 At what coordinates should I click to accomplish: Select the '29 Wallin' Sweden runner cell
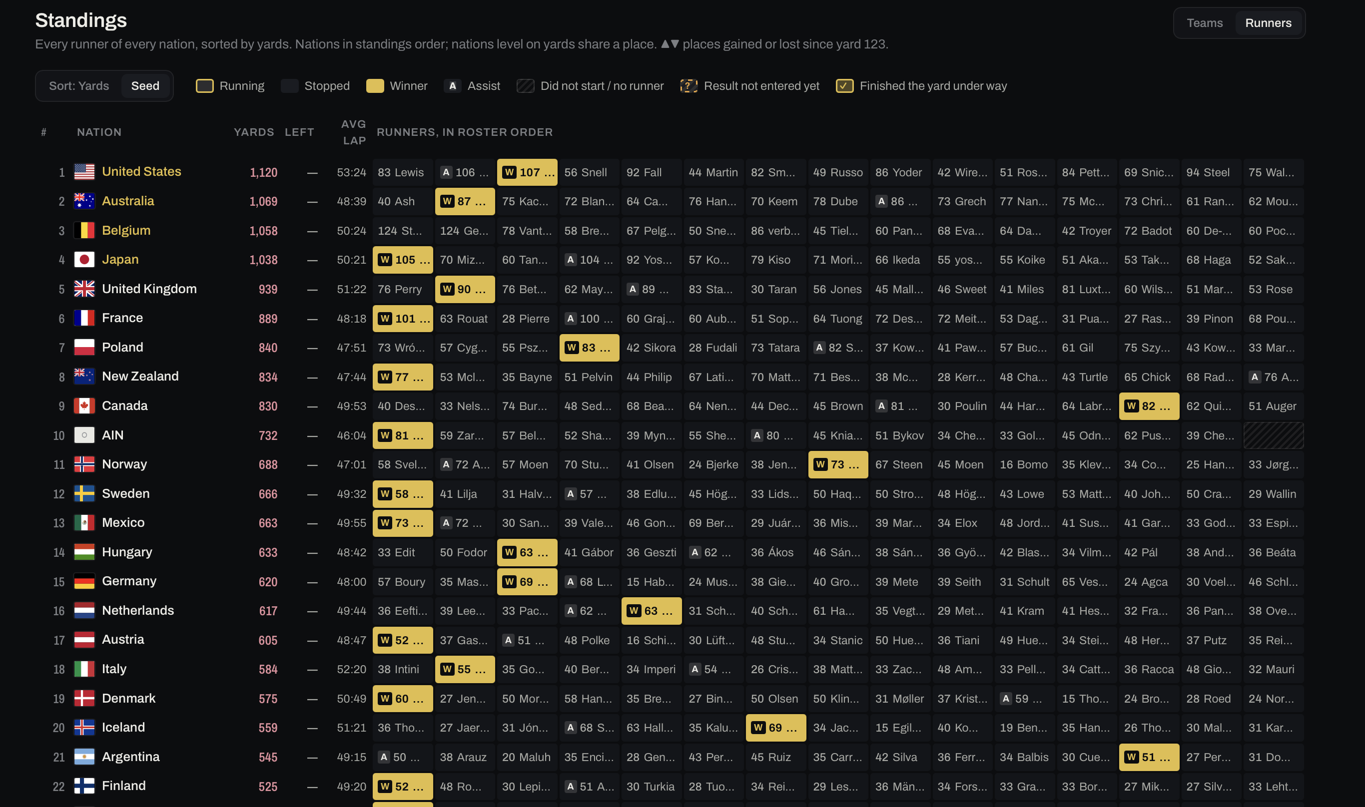(x=1273, y=494)
